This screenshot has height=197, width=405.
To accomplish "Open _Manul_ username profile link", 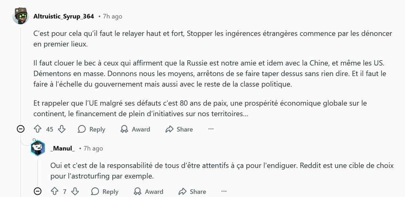I will click(62, 149).
